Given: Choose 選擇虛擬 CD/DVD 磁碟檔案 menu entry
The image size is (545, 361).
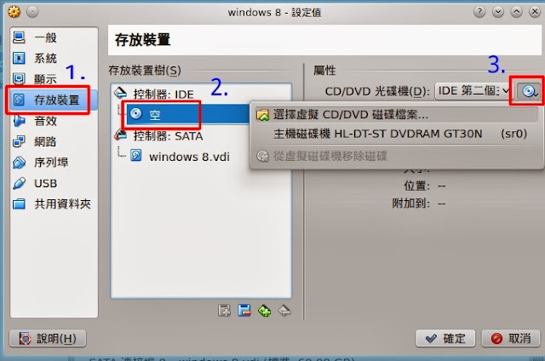Looking at the screenshot, I should 397,115.
